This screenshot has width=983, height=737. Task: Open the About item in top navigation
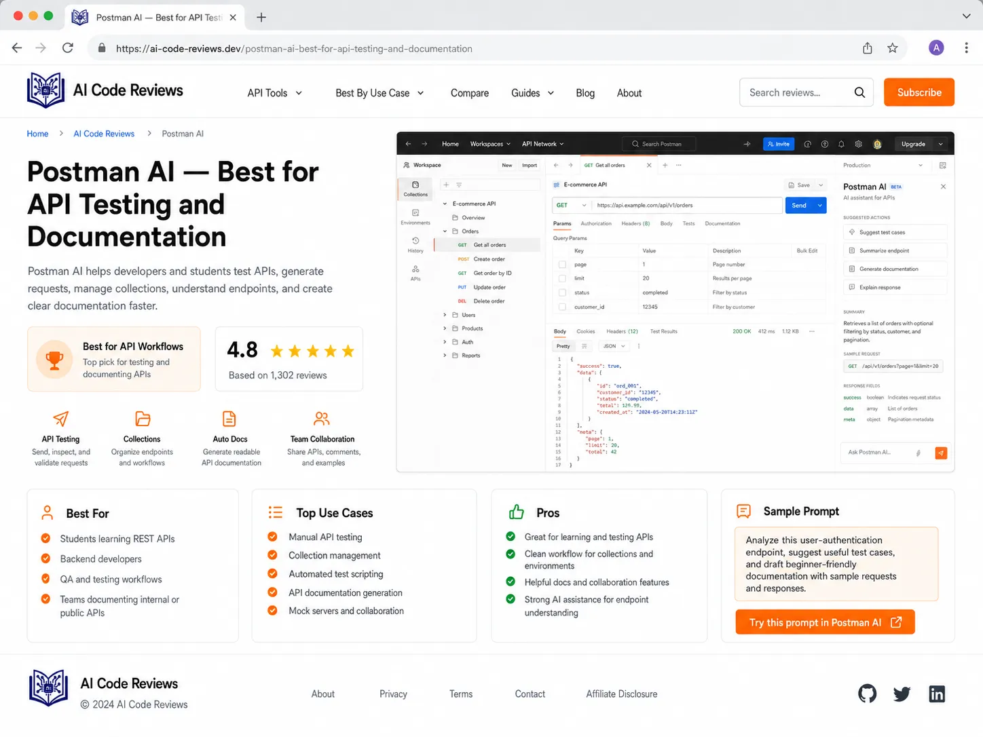629,93
